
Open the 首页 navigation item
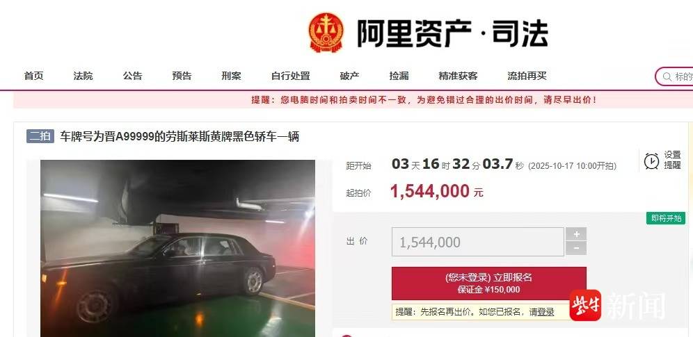(x=34, y=76)
